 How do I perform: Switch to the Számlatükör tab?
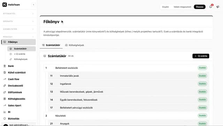pos(51,45)
